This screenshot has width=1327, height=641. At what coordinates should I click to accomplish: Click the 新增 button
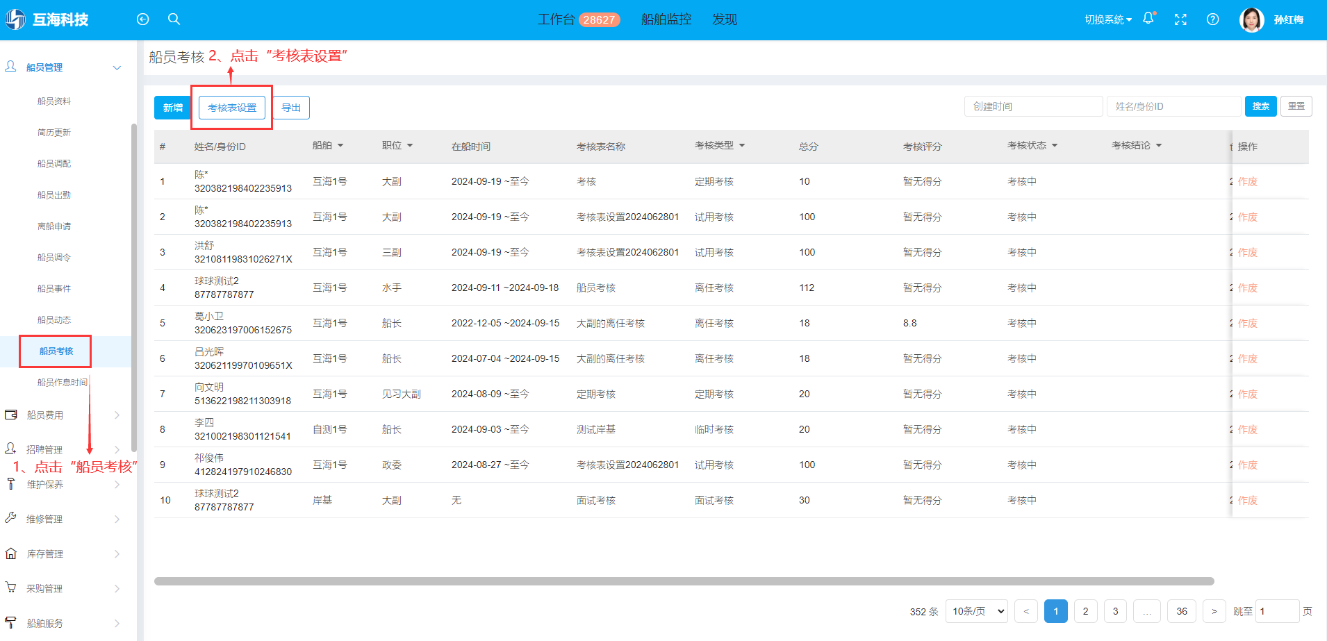pyautogui.click(x=173, y=108)
